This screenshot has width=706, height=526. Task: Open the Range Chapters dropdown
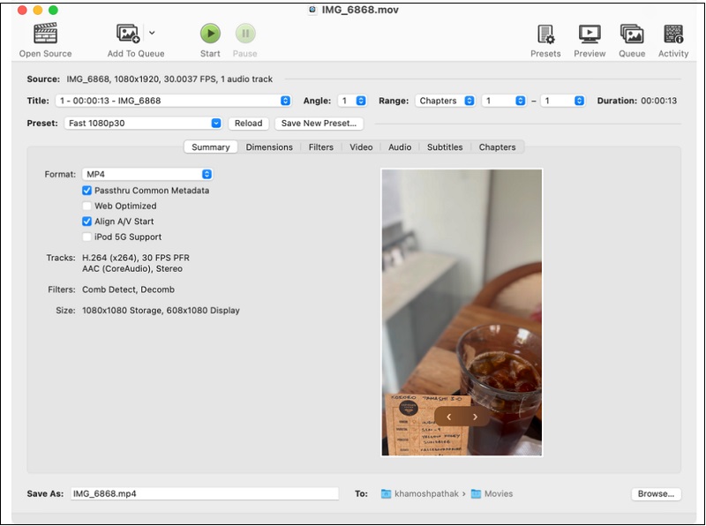(445, 101)
